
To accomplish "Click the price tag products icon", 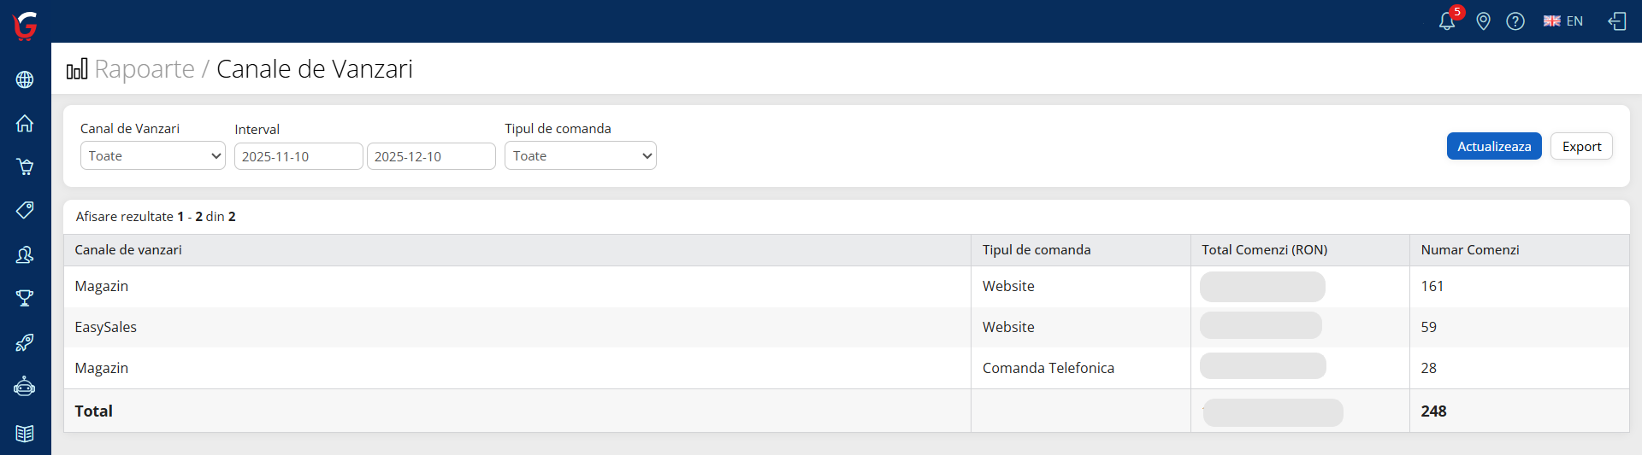I will pyautogui.click(x=25, y=210).
